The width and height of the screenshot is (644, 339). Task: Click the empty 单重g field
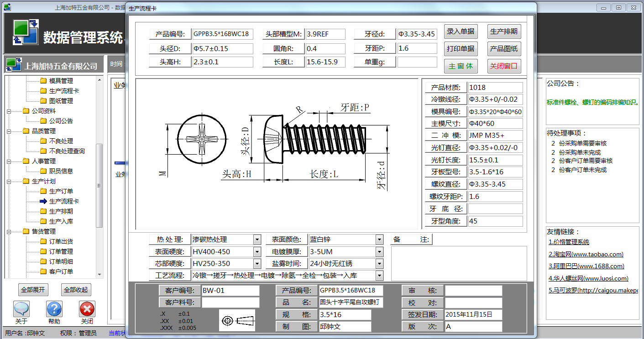(417, 62)
